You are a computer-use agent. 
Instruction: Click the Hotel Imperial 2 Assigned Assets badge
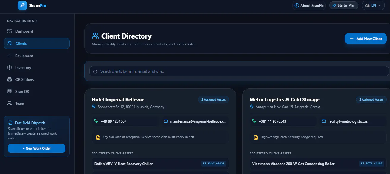(x=213, y=99)
